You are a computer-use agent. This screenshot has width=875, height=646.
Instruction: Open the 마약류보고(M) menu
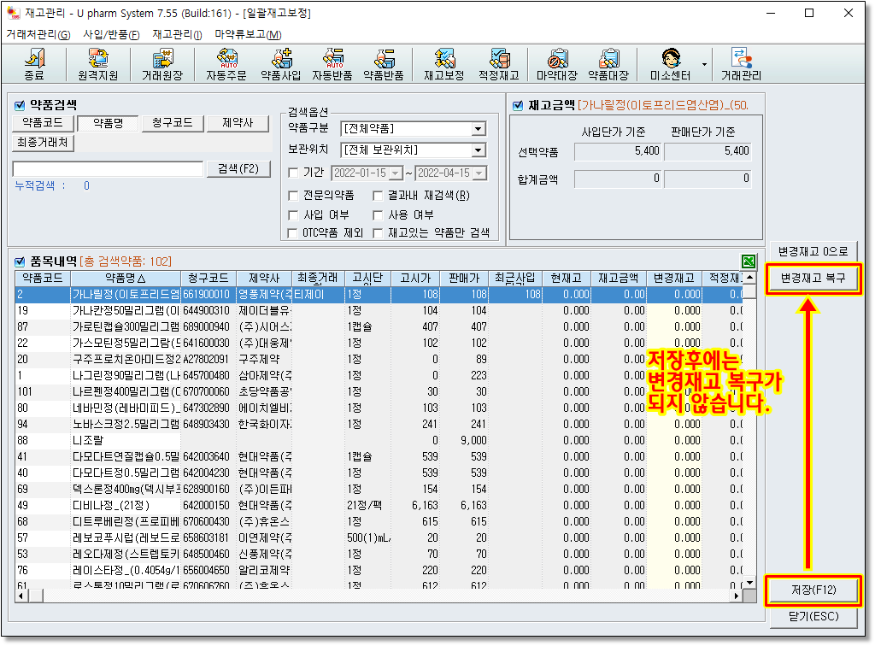point(249,34)
